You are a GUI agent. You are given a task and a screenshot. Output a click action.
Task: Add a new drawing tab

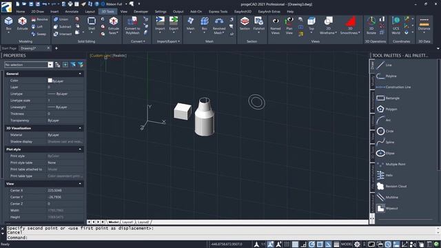pyautogui.click(x=57, y=48)
